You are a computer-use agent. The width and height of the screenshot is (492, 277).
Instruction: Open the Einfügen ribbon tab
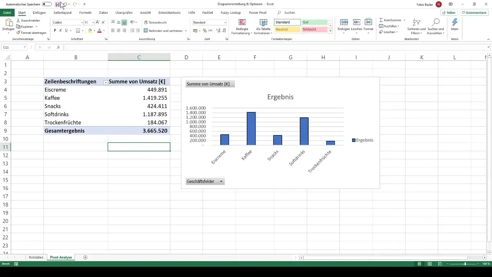pyautogui.click(x=39, y=13)
